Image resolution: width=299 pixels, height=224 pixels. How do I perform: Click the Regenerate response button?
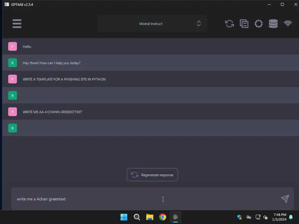tap(152, 175)
